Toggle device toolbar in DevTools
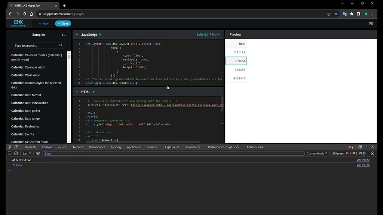 (16, 147)
